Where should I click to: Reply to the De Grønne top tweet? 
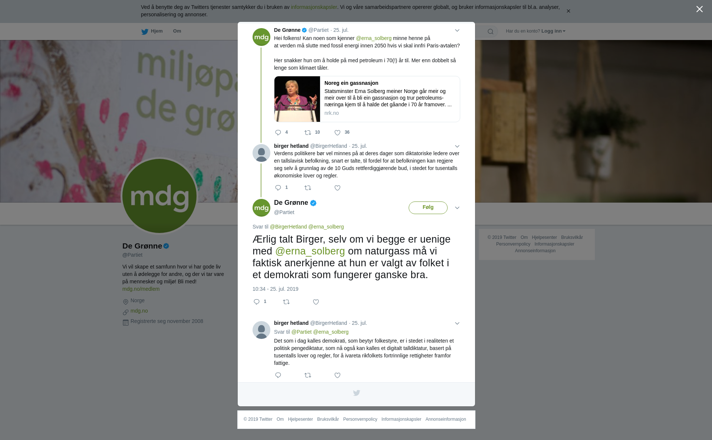pos(278,133)
